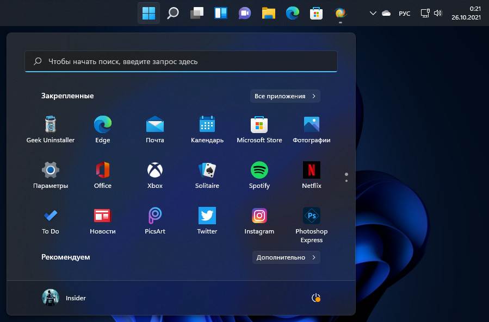The image size is (489, 322).
Task: Launch the PicsArt app
Action: coord(155,220)
